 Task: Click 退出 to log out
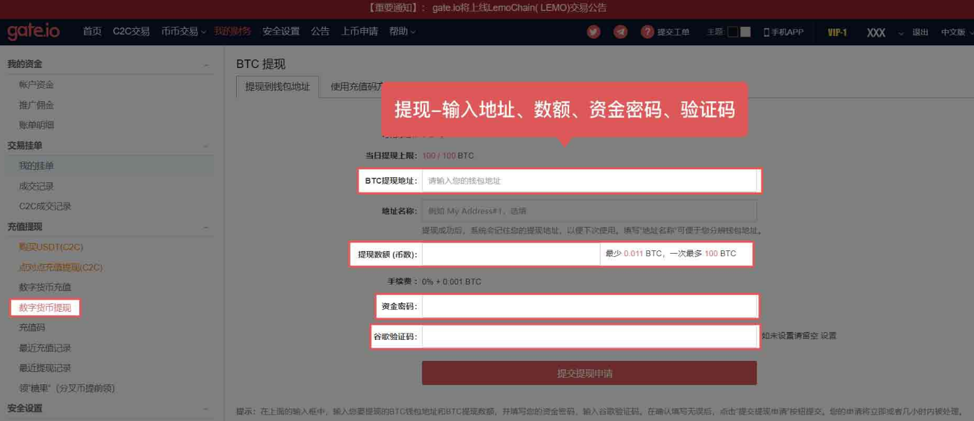920,32
